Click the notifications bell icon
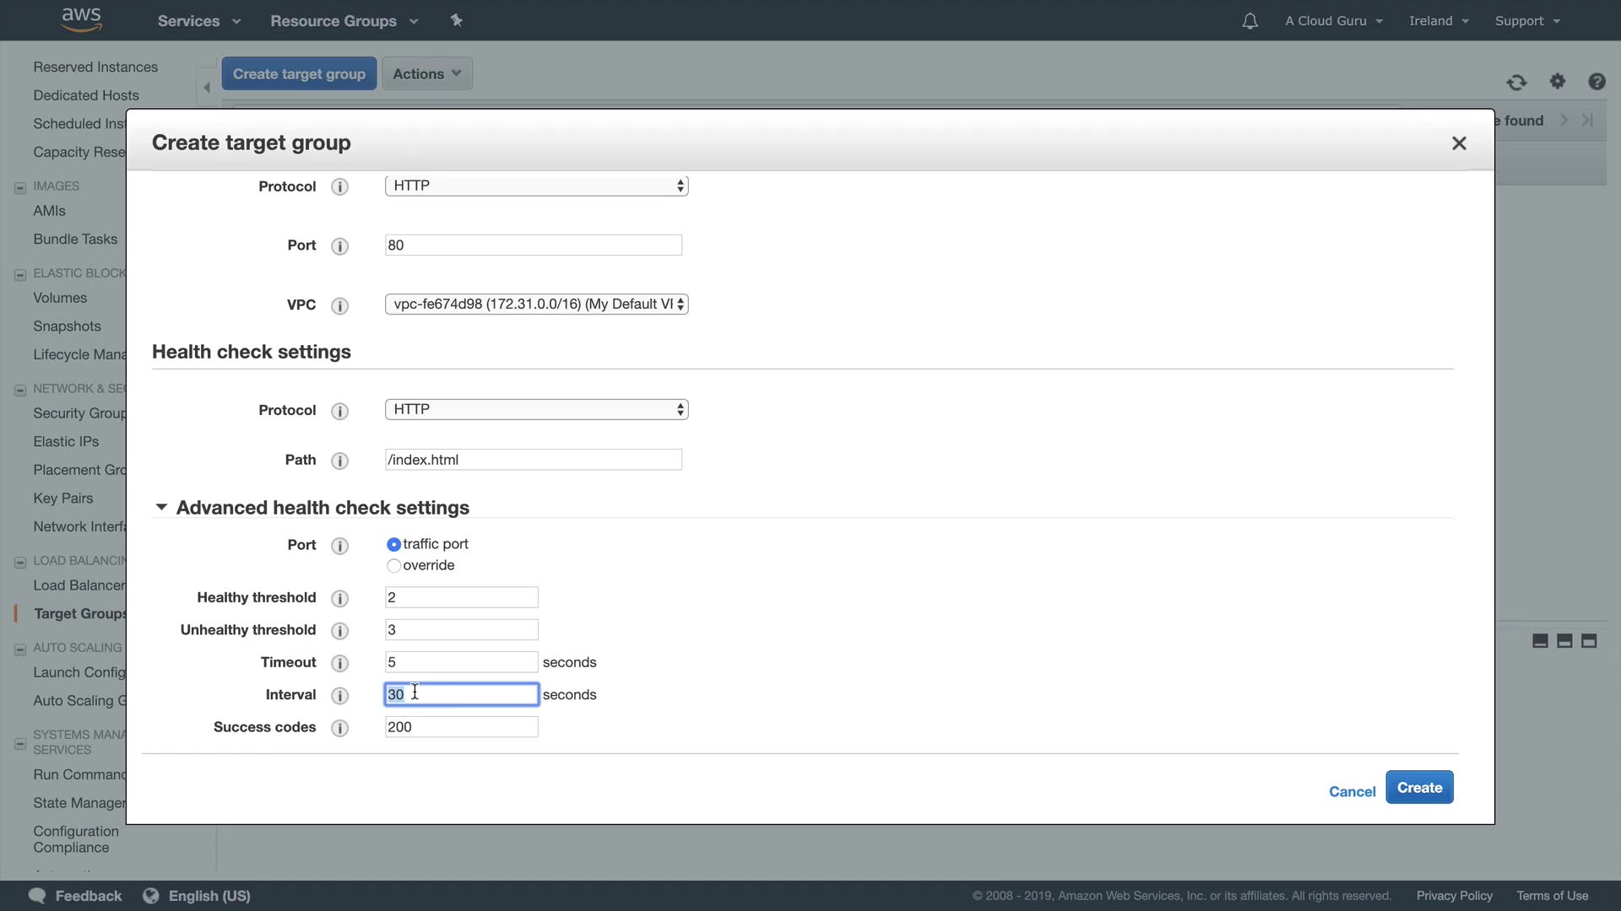Screen dimensions: 1621x911 [1250, 21]
